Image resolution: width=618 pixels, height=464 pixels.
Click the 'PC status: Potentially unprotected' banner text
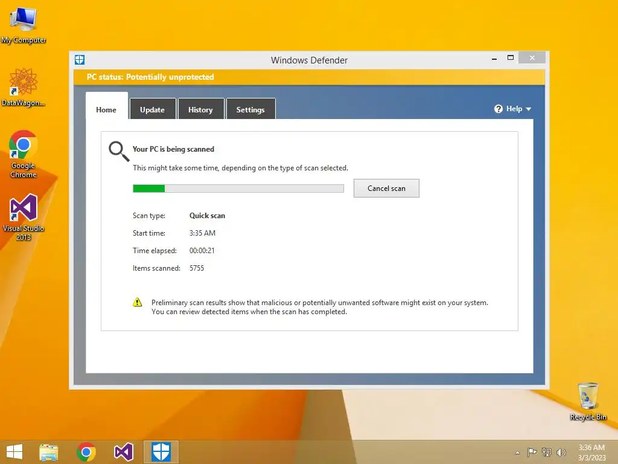click(150, 77)
